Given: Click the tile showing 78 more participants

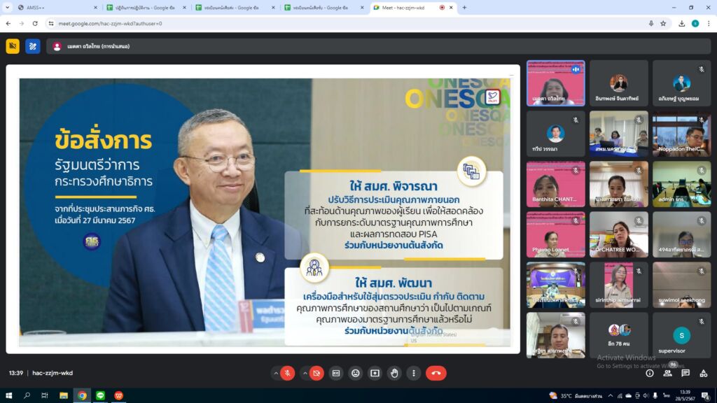Looking at the screenshot, I should (x=618, y=334).
